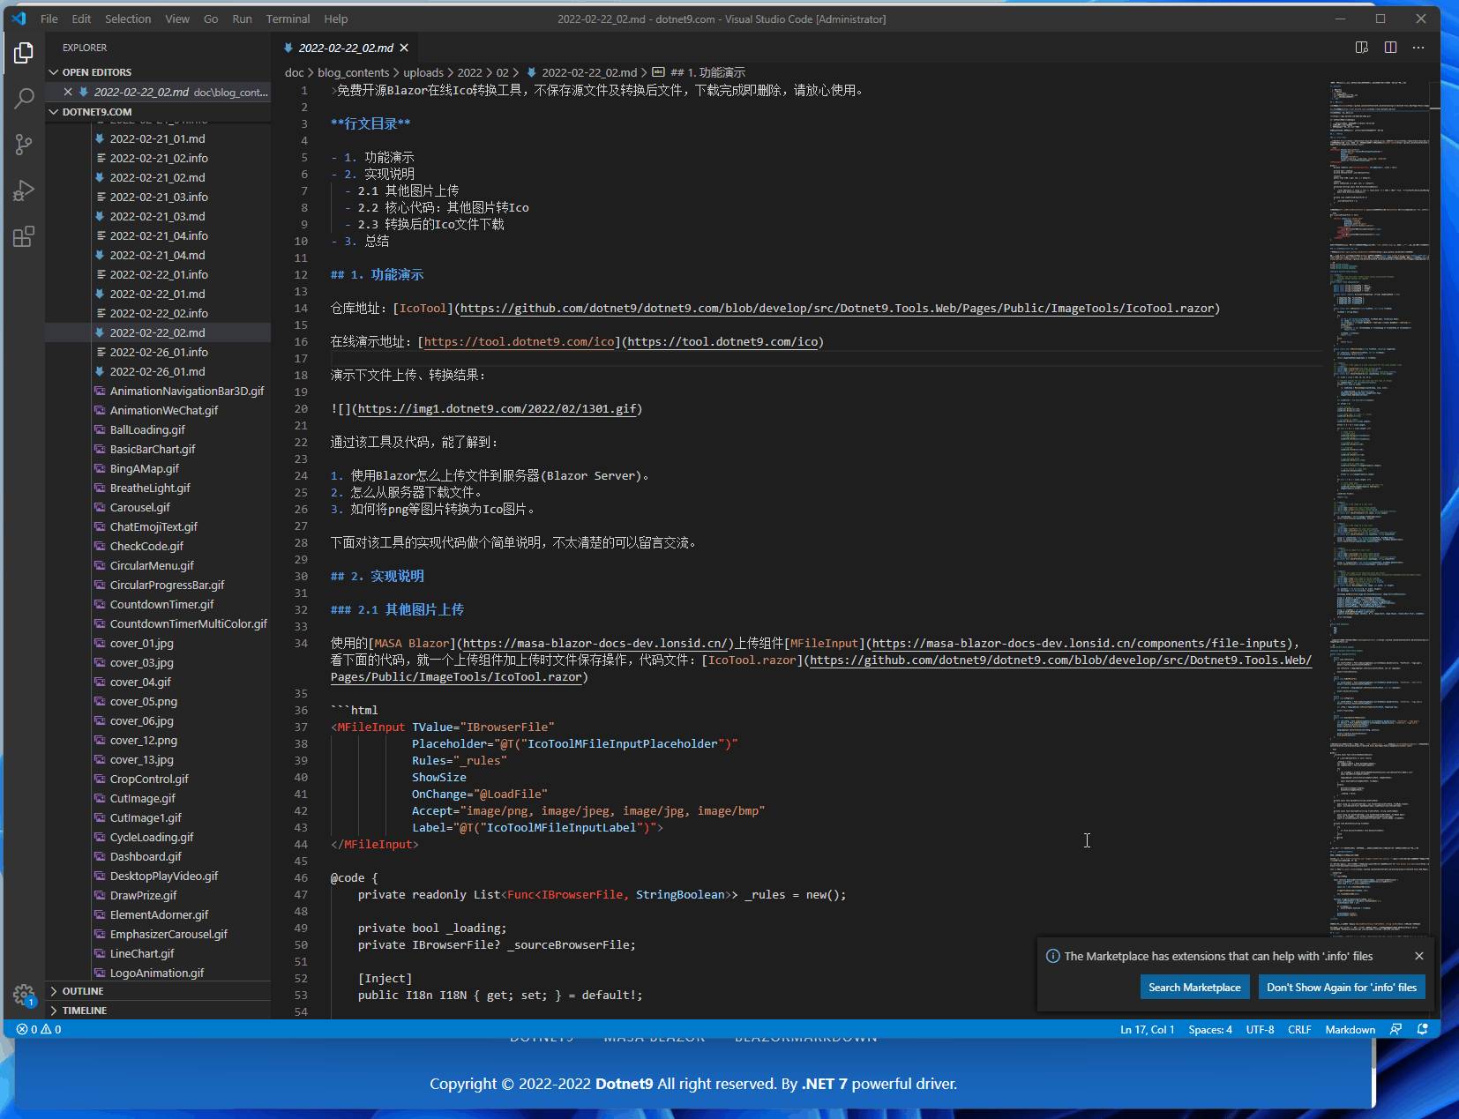This screenshot has height=1119, width=1459.
Task: Click the '## 2. 实现说明' heading line
Action: pos(378,576)
